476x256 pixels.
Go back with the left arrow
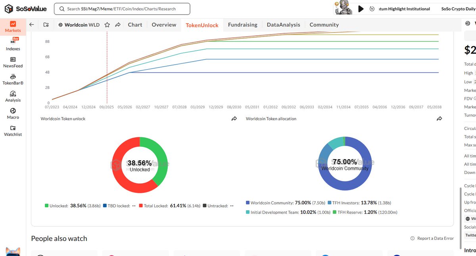coord(32,25)
